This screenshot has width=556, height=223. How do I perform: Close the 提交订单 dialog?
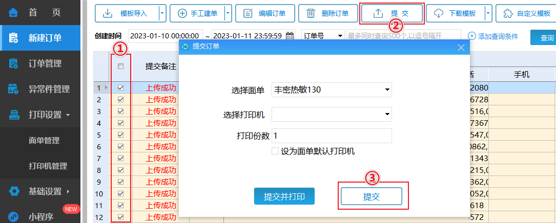tap(461, 47)
